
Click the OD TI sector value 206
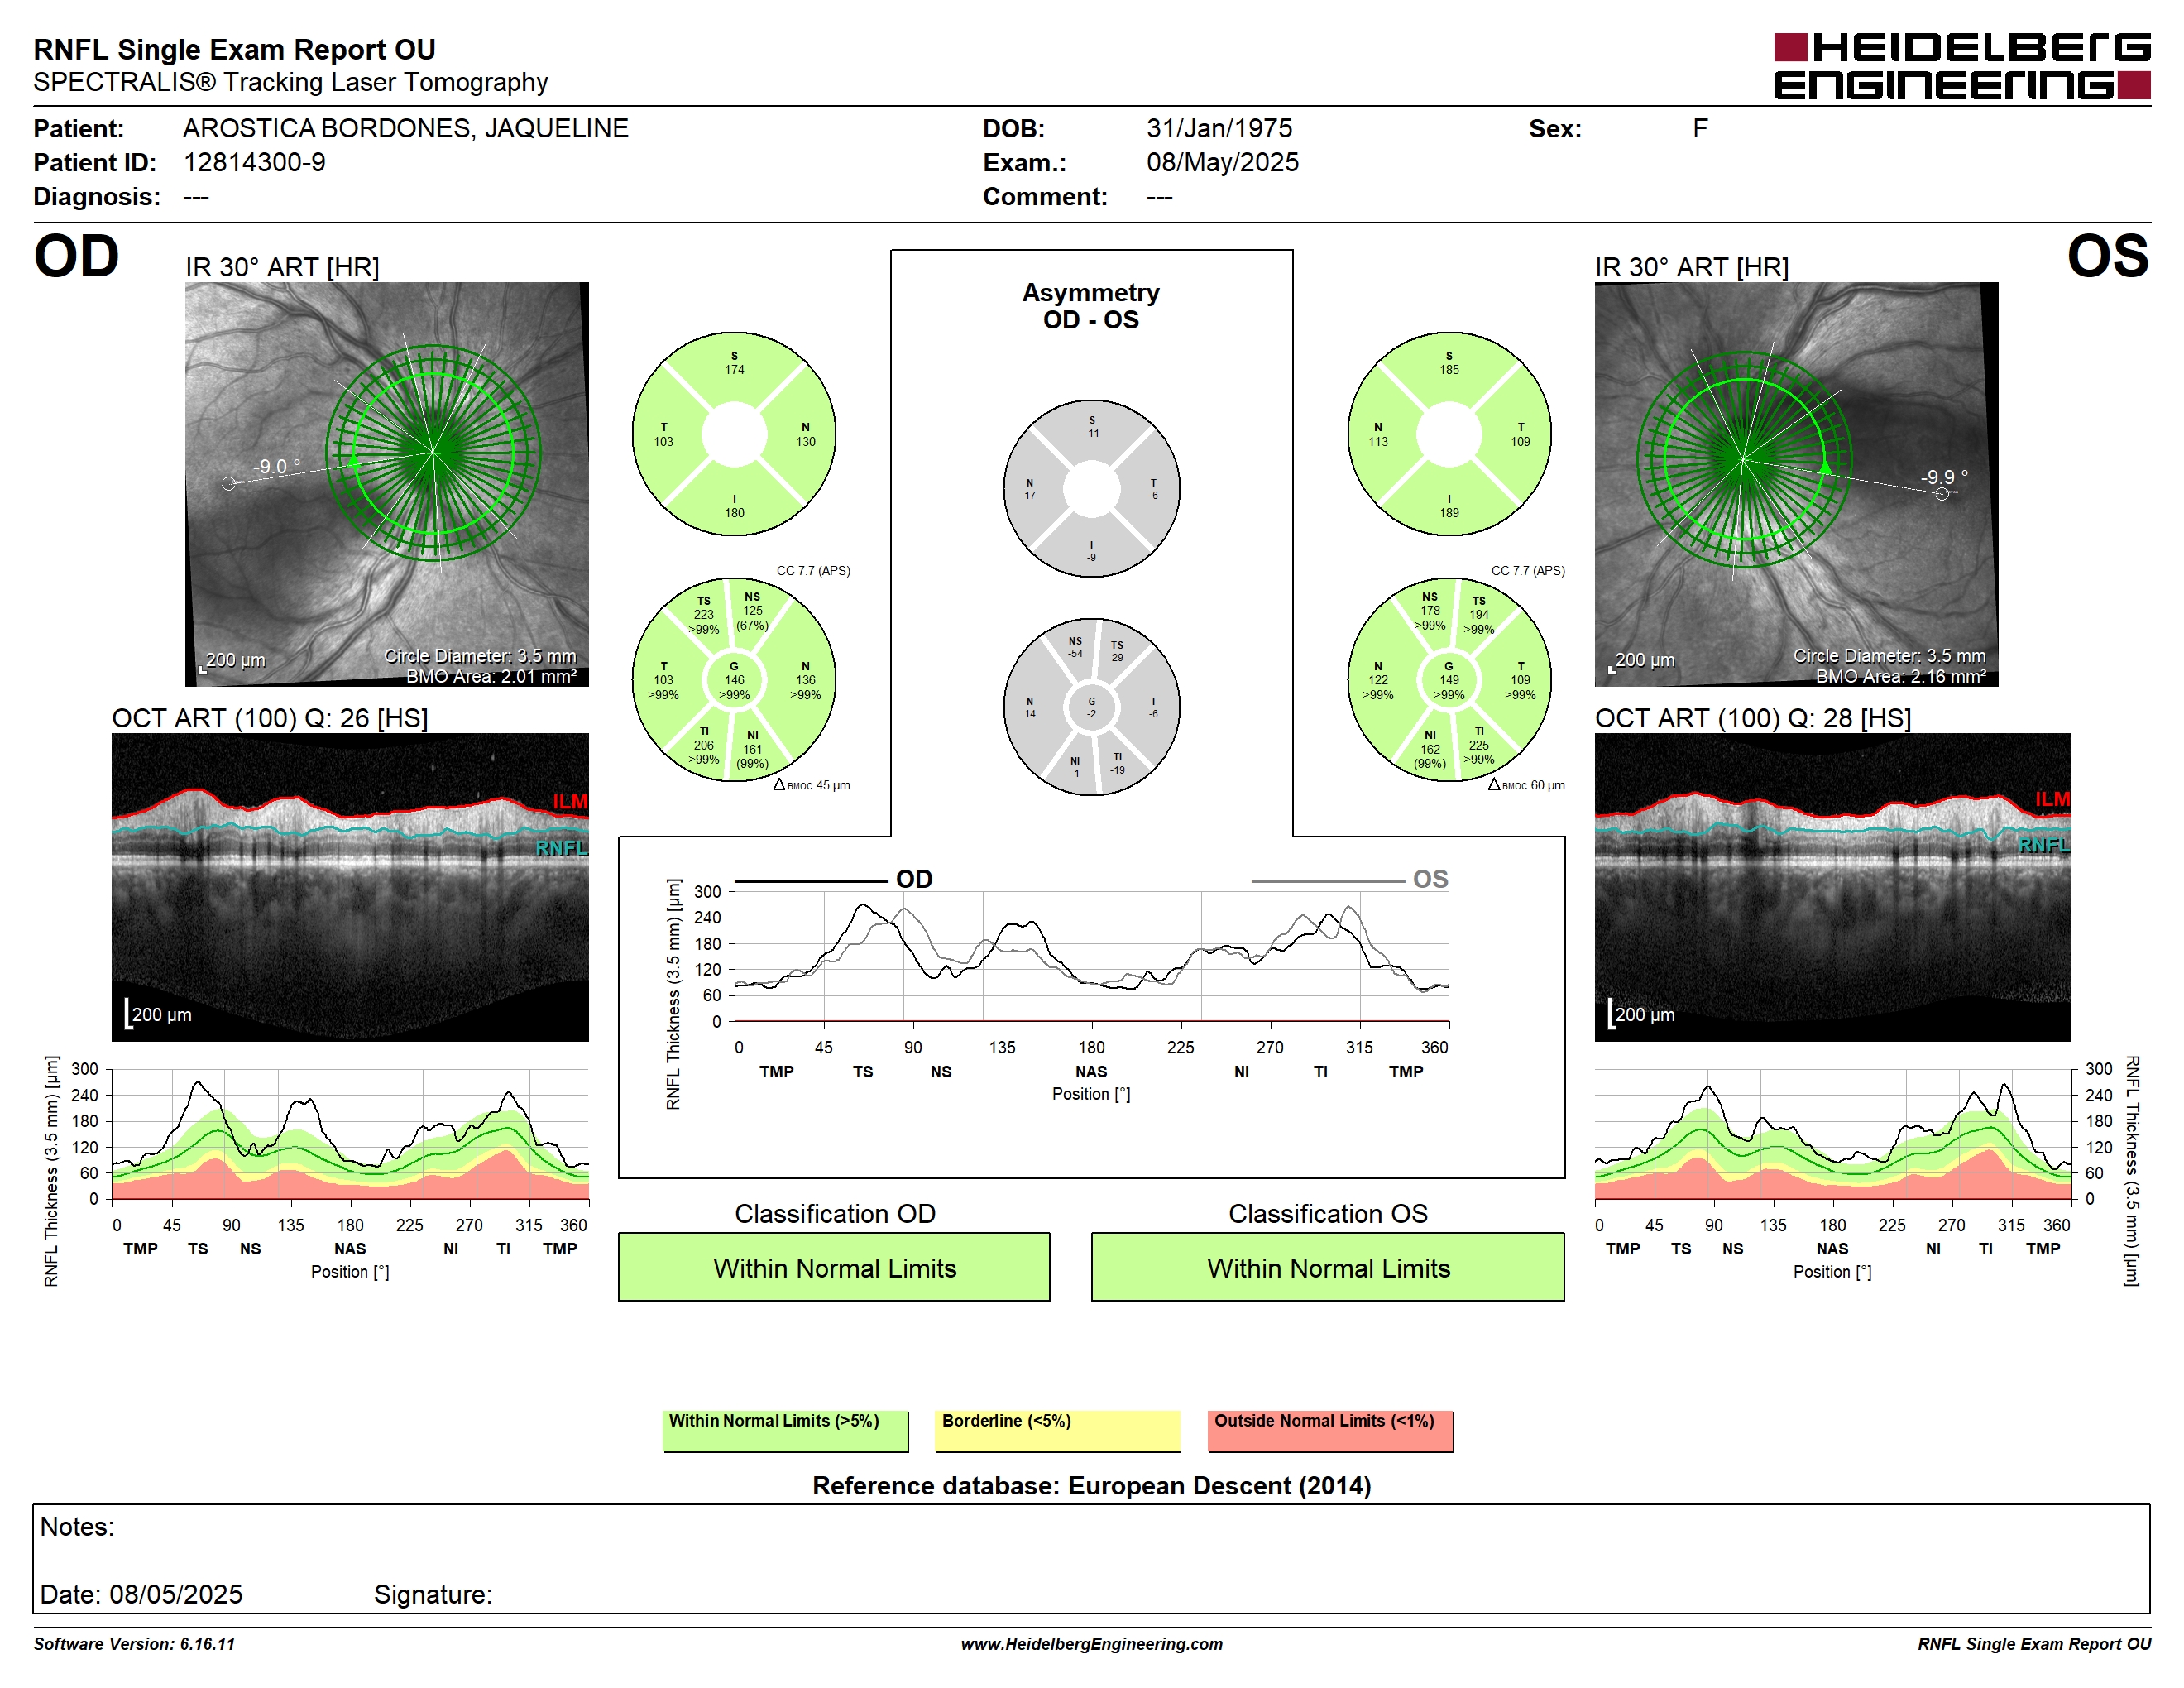point(704,745)
